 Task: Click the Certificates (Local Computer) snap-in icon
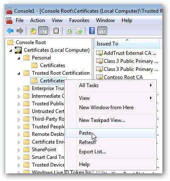(x=18, y=50)
